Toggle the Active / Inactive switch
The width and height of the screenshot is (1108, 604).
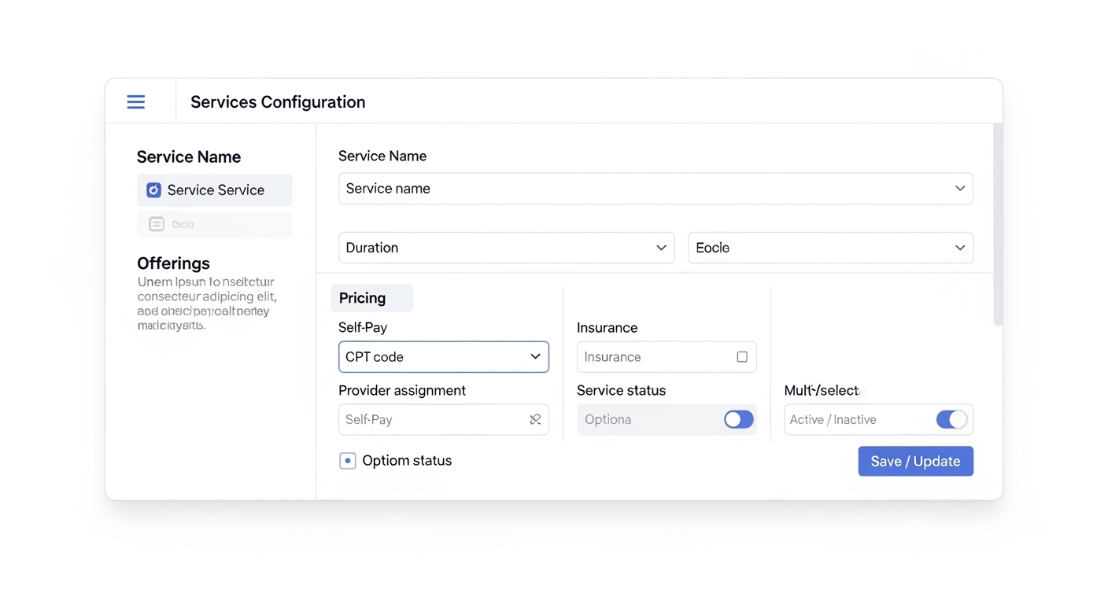(x=951, y=420)
